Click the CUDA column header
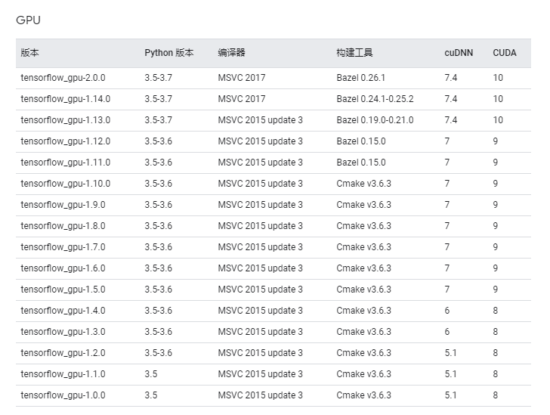Viewport: 550px width, 415px height. pyautogui.click(x=505, y=53)
